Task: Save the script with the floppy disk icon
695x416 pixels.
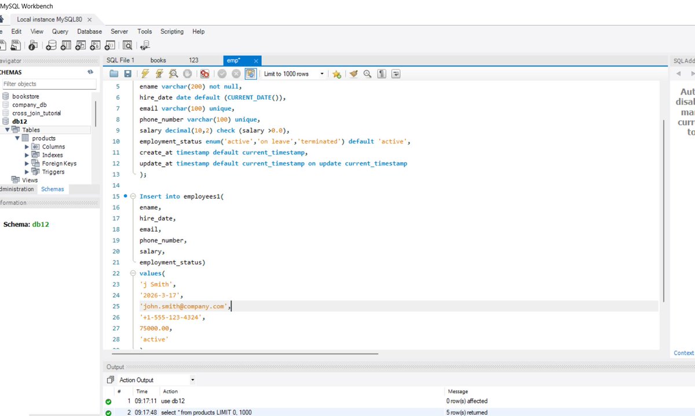Action: click(x=127, y=74)
